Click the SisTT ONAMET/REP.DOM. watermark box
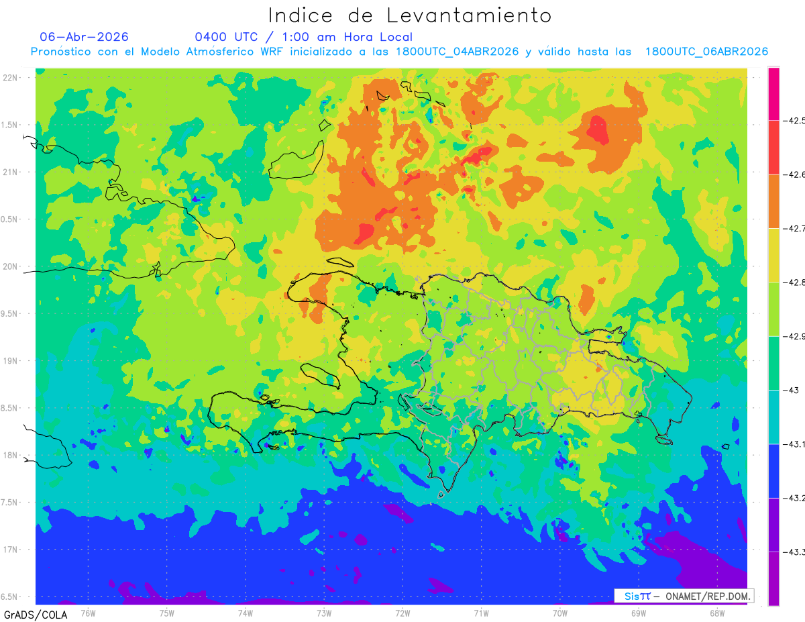The width and height of the screenshot is (805, 622). 684,596
